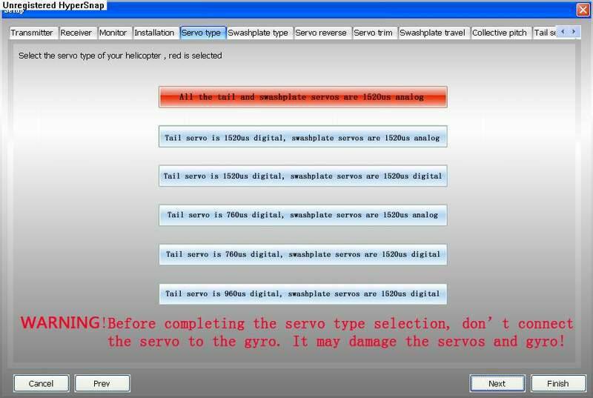Switch to Collective pitch tab
593x398 pixels.
coord(500,33)
